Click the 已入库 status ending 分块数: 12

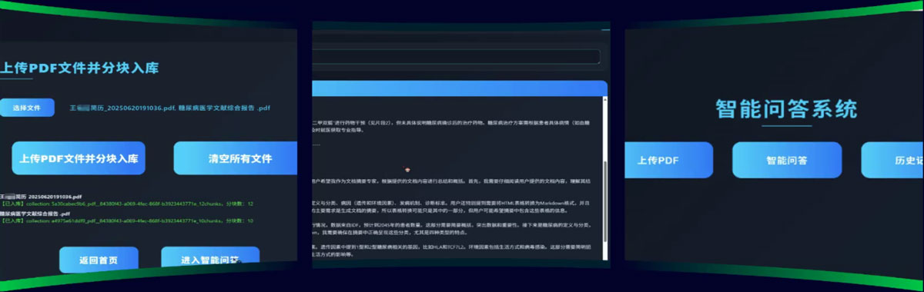coord(127,204)
